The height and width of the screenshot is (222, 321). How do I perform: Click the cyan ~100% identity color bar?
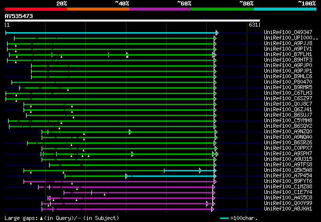[285, 9]
